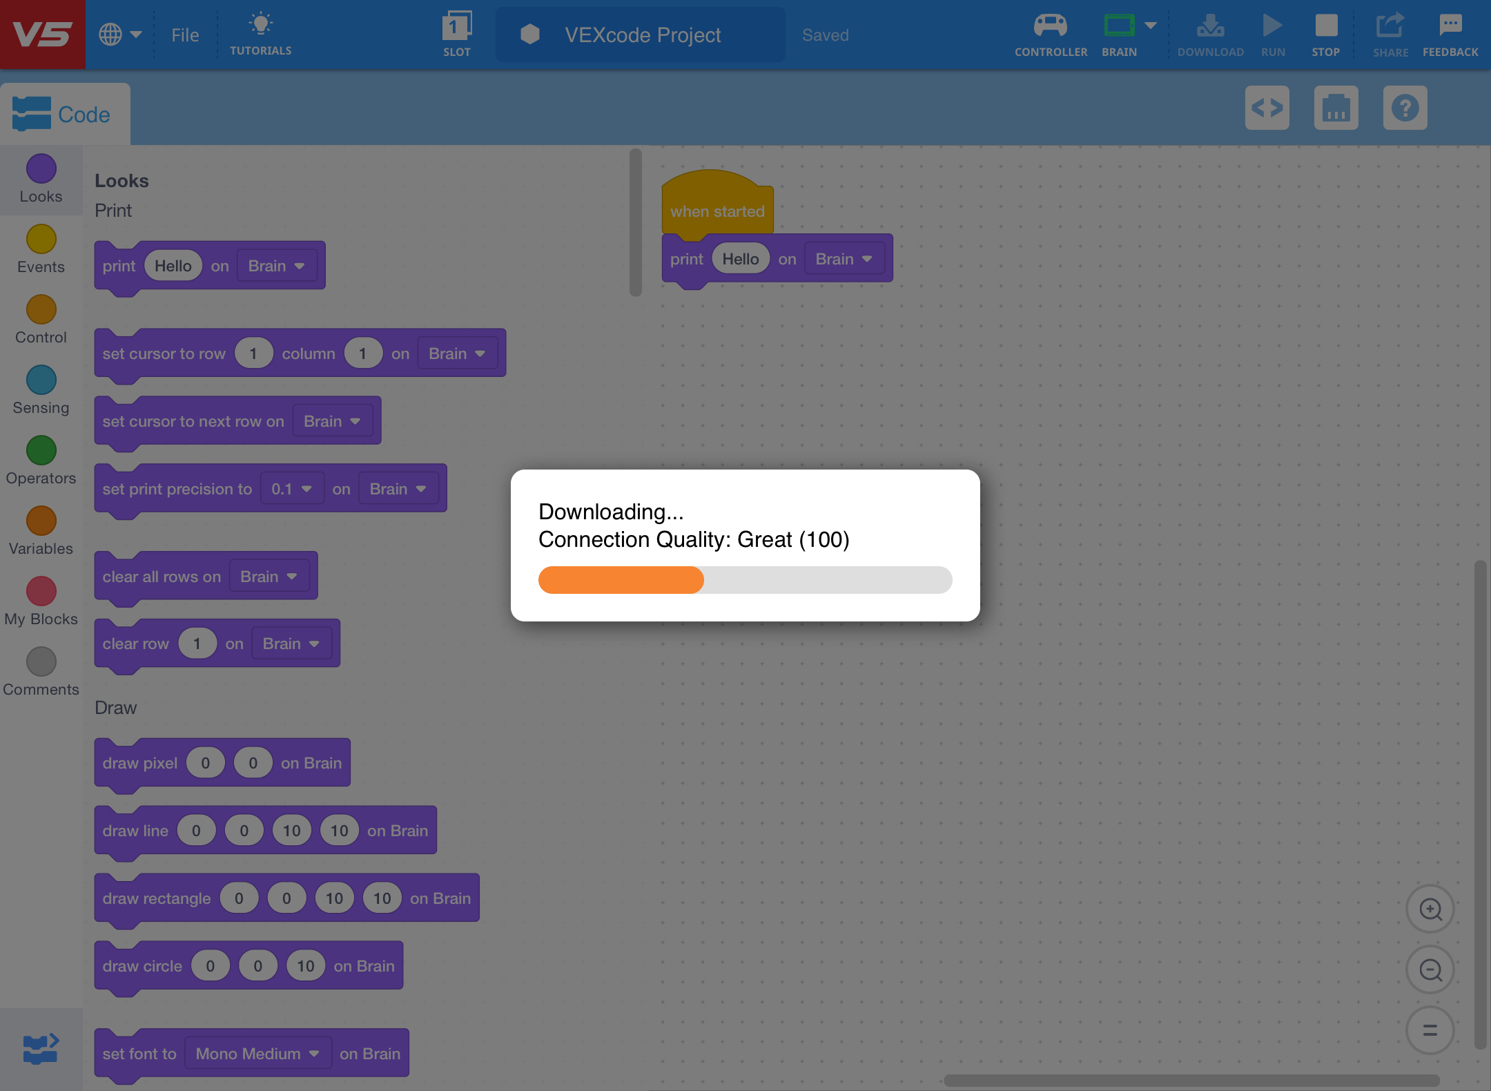Click the zoom in magnifier icon
1491x1091 pixels.
click(1430, 909)
